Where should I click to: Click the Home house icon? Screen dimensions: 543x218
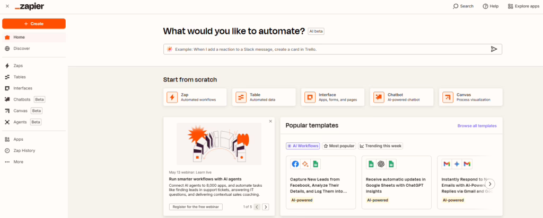tap(7, 38)
